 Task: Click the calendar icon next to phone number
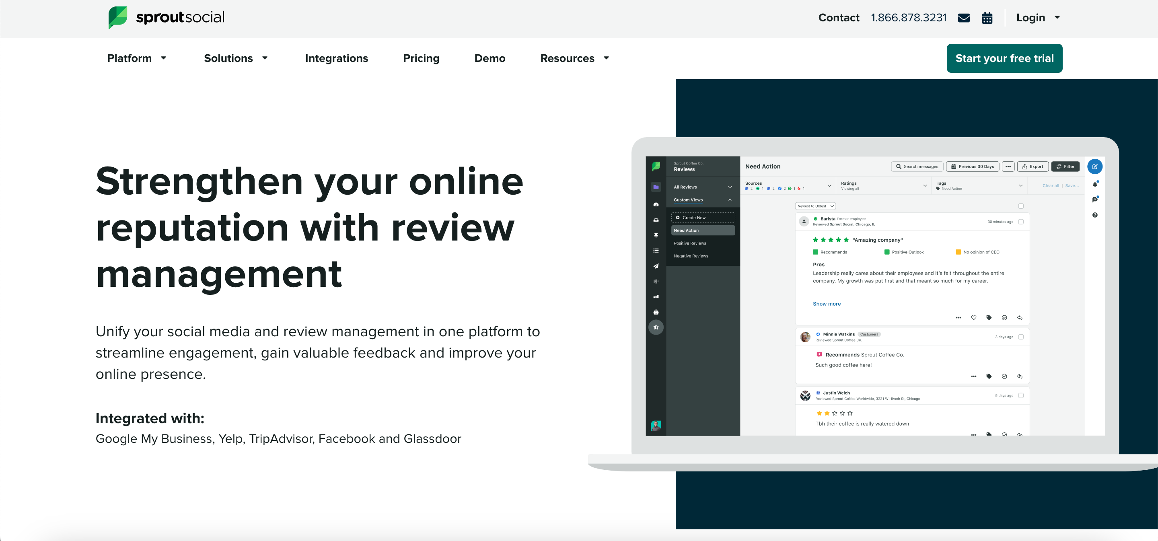point(987,18)
